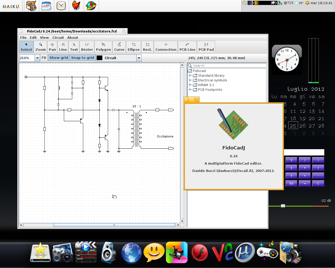
Task: Open the Haiku leaf menu
Action: point(11,6)
